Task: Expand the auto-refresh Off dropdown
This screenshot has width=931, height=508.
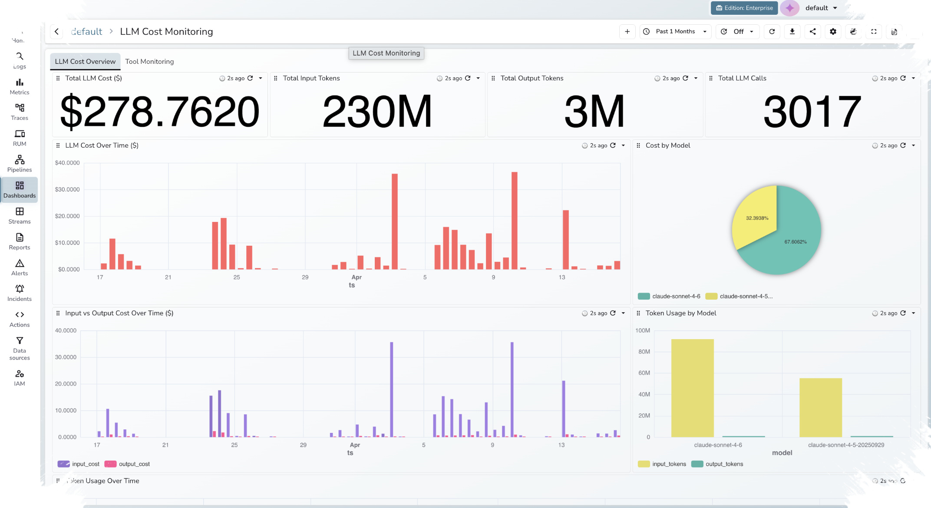Action: coord(737,31)
